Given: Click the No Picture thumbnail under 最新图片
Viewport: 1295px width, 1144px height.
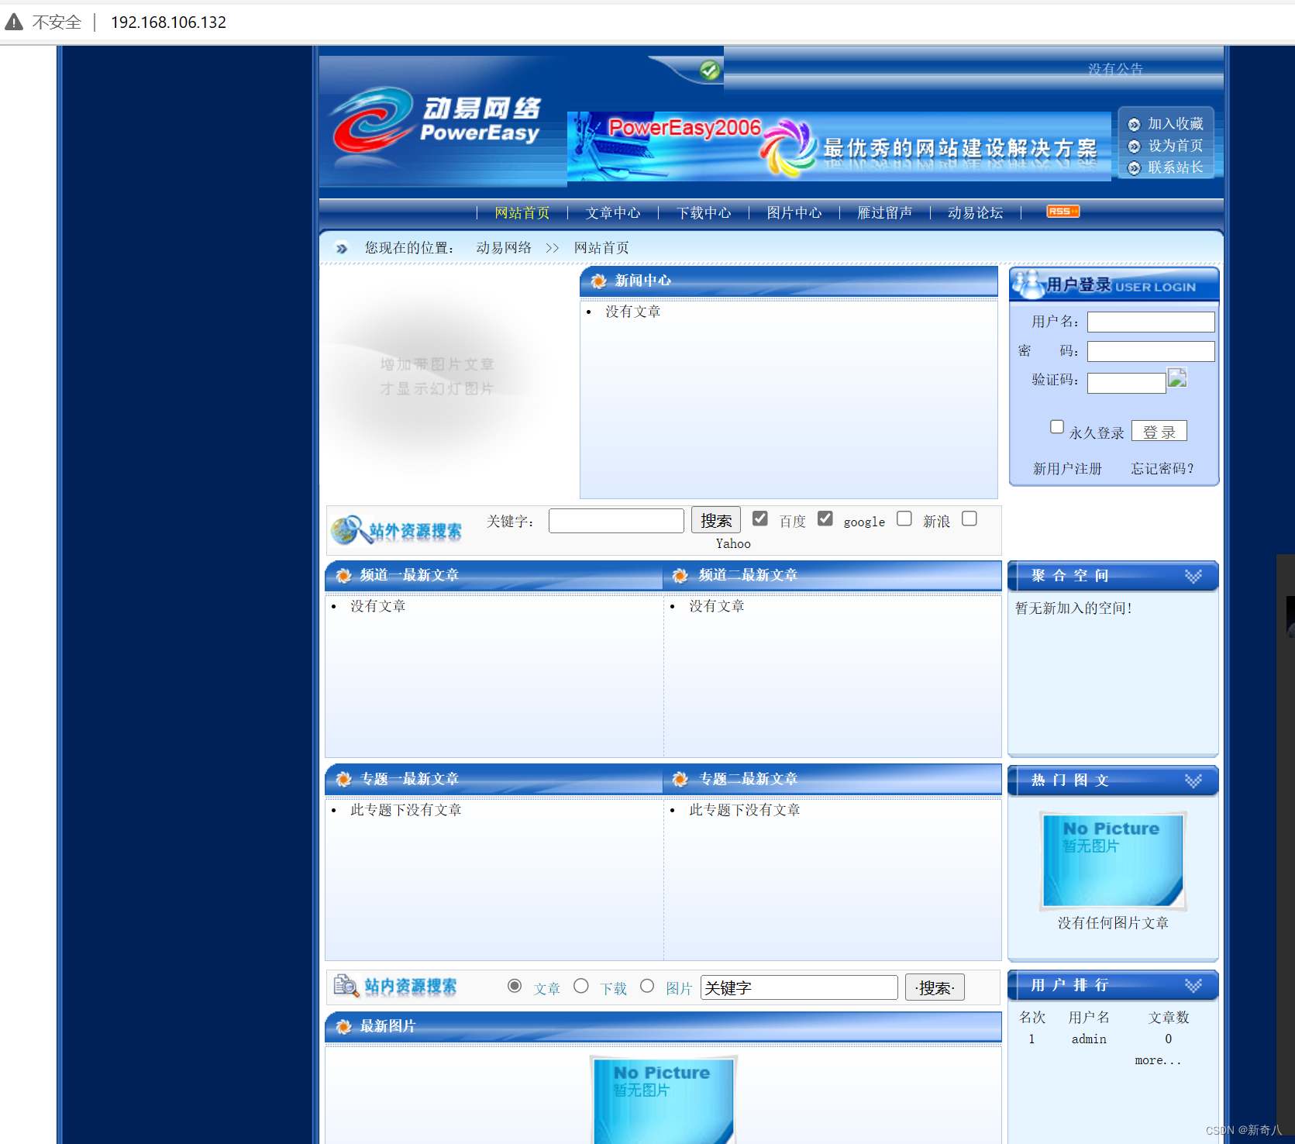Looking at the screenshot, I should 663,1100.
